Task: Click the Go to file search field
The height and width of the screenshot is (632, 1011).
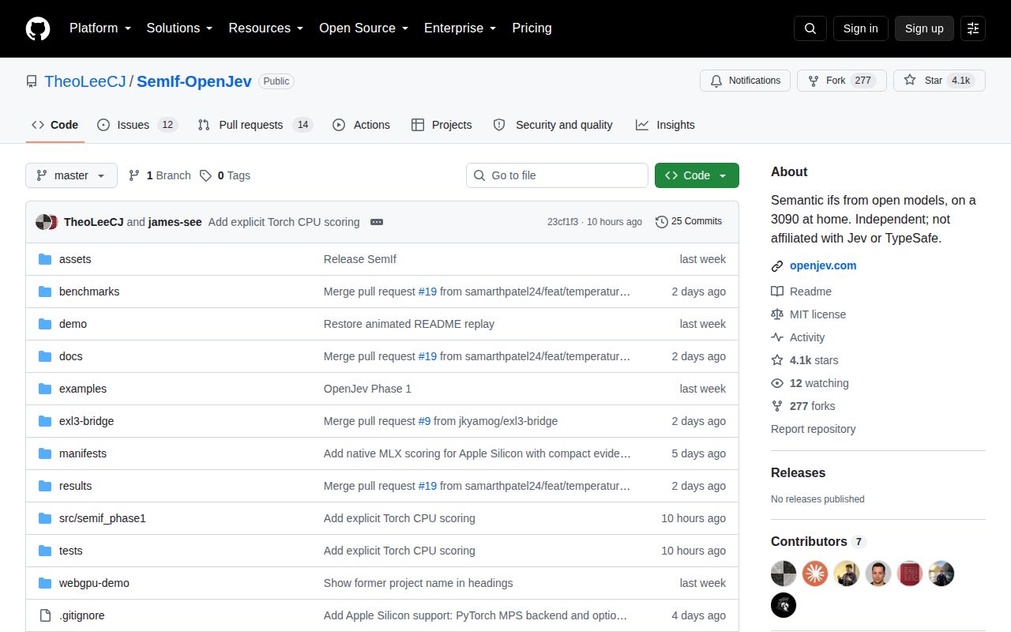Action: point(557,175)
